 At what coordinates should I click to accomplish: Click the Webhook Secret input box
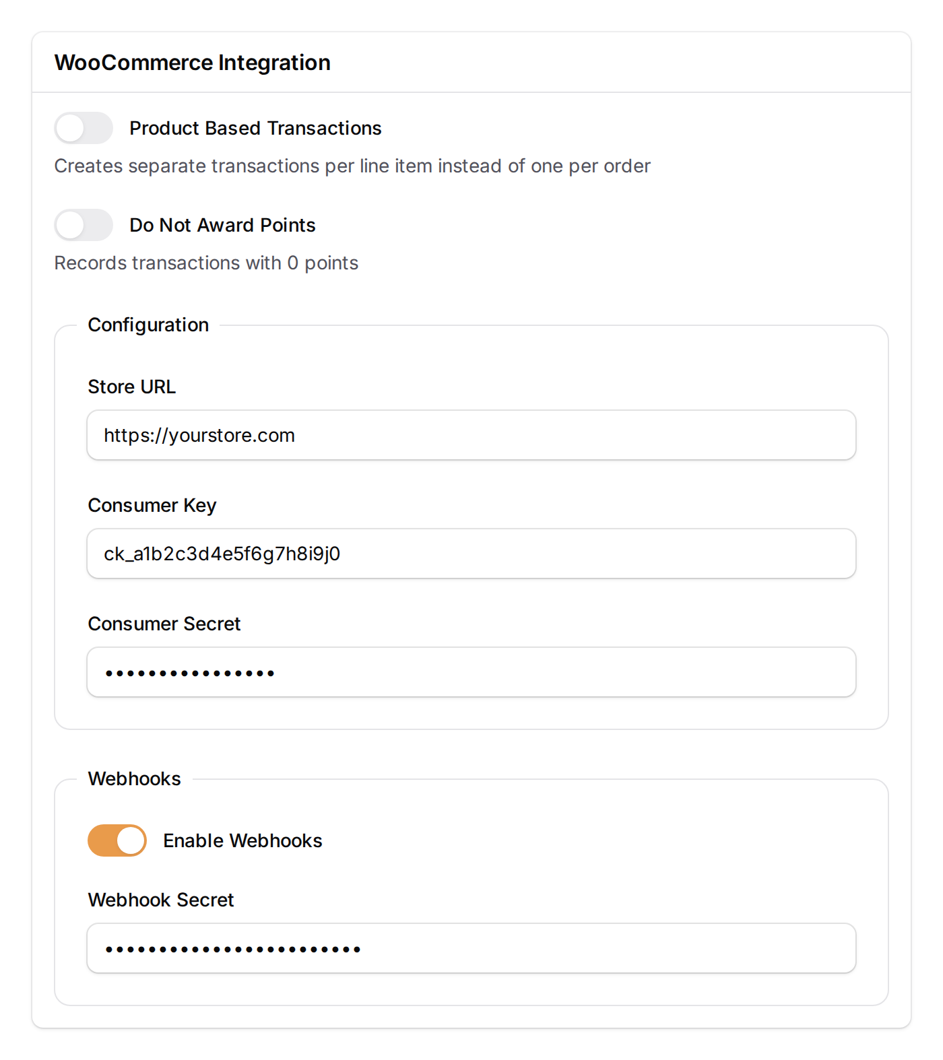tap(470, 948)
